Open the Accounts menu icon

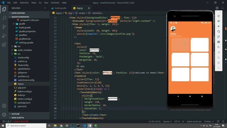pyautogui.click(x=4, y=106)
